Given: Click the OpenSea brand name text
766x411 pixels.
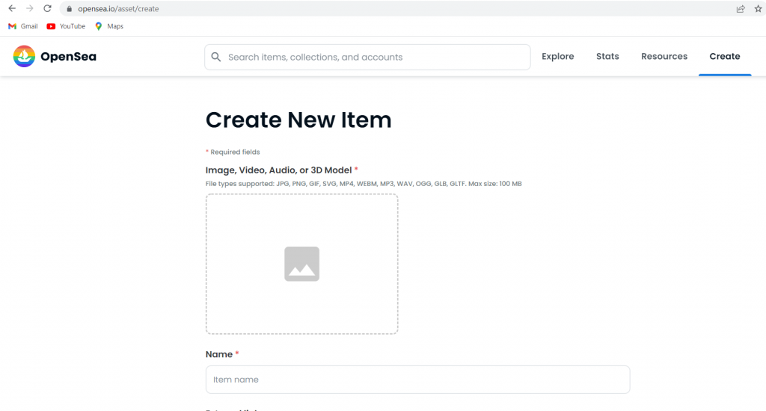Looking at the screenshot, I should pyautogui.click(x=68, y=57).
